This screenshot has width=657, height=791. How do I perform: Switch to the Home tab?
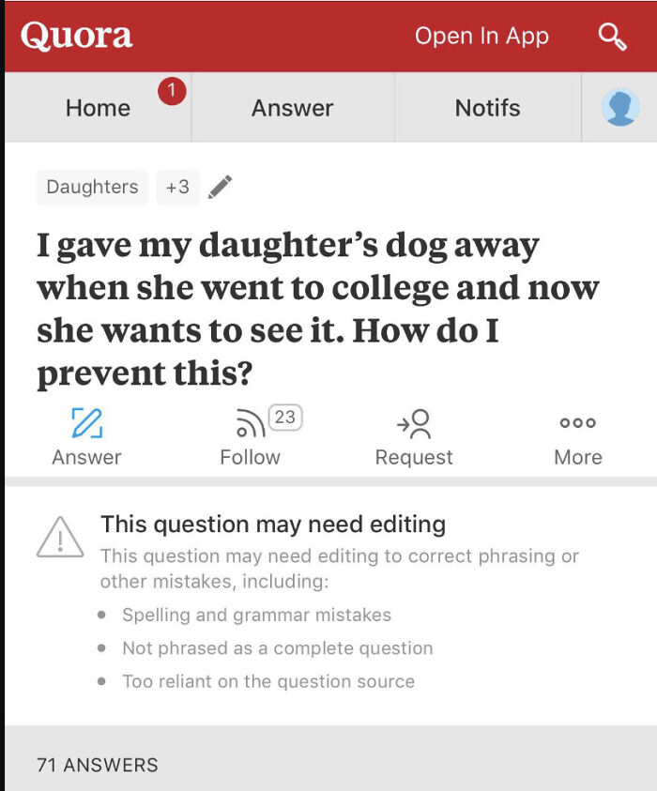click(x=98, y=108)
